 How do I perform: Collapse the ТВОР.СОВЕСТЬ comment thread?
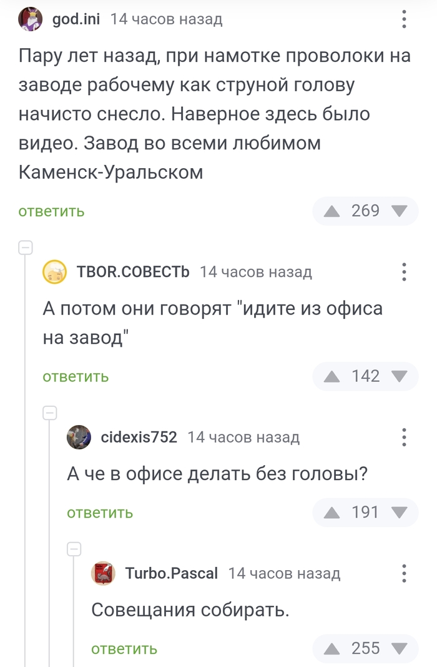tap(26, 248)
